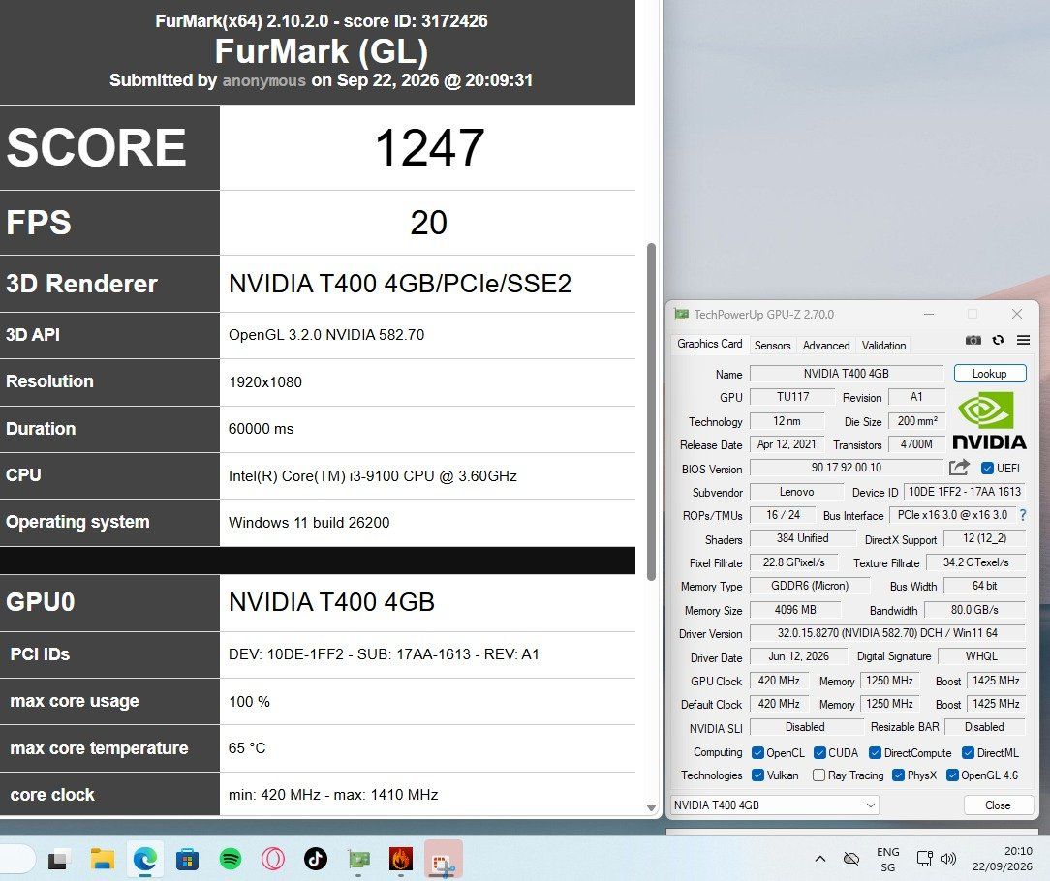This screenshot has height=881, width=1050.
Task: Click the cloud sync off tray icon
Action: click(x=851, y=859)
